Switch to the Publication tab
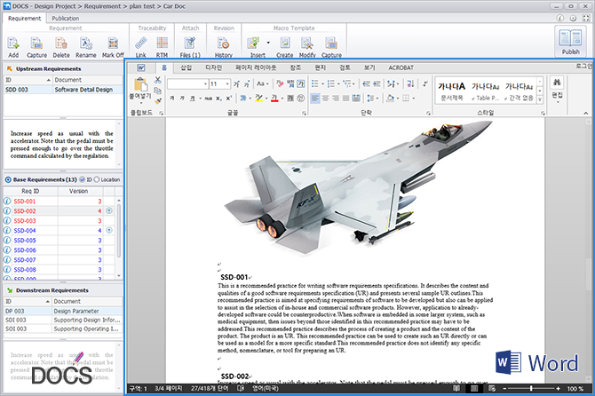This screenshot has width=595, height=396. click(65, 19)
